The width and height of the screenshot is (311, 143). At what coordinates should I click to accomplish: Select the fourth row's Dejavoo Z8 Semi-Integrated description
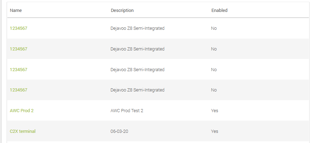tap(137, 90)
